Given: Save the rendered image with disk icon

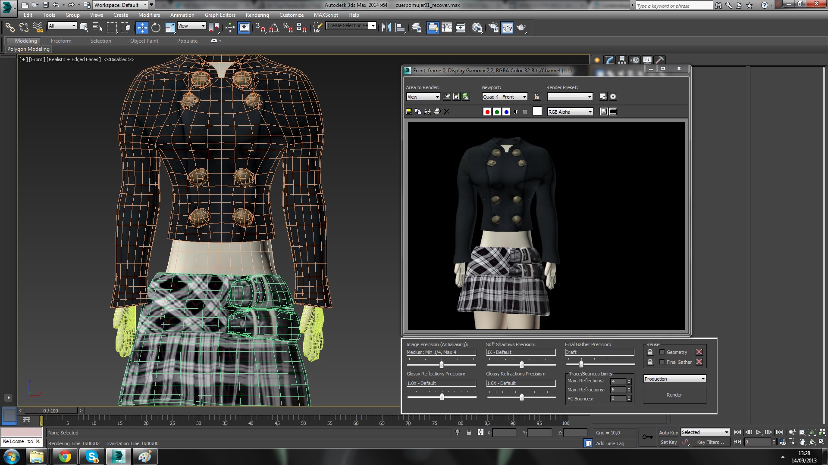Looking at the screenshot, I should (409, 112).
